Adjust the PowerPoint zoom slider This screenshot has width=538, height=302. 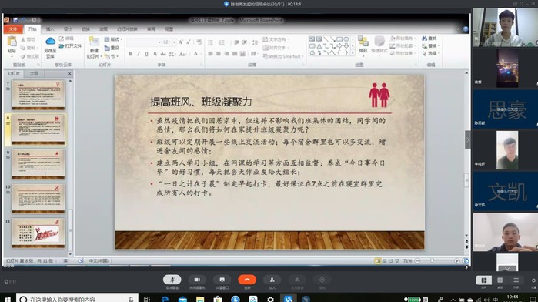coord(433,260)
